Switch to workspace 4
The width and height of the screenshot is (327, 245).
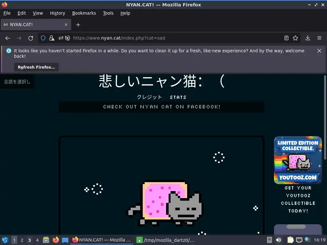coord(37,240)
